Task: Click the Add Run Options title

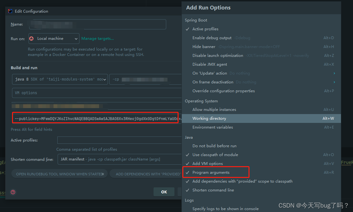Action: point(208,8)
